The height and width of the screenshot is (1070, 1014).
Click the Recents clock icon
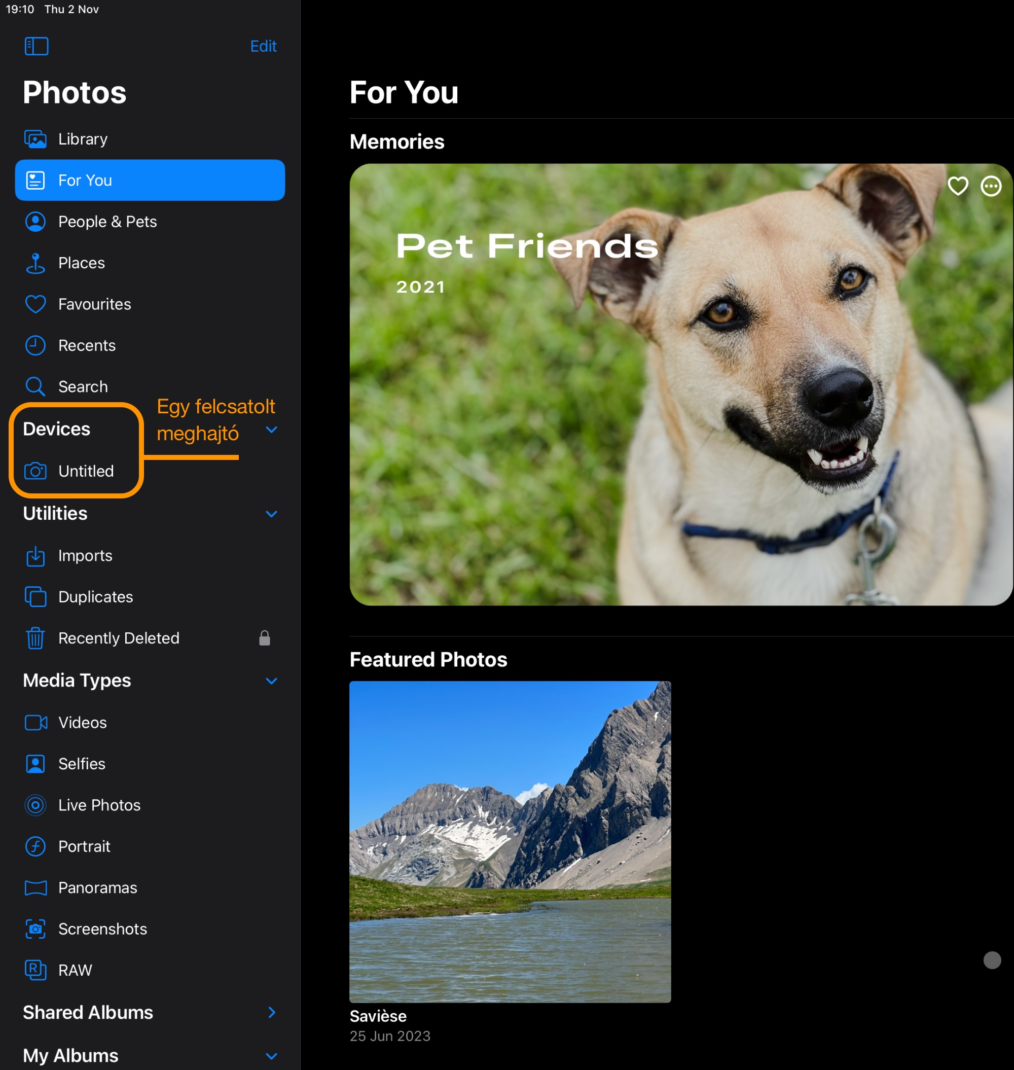[35, 345]
